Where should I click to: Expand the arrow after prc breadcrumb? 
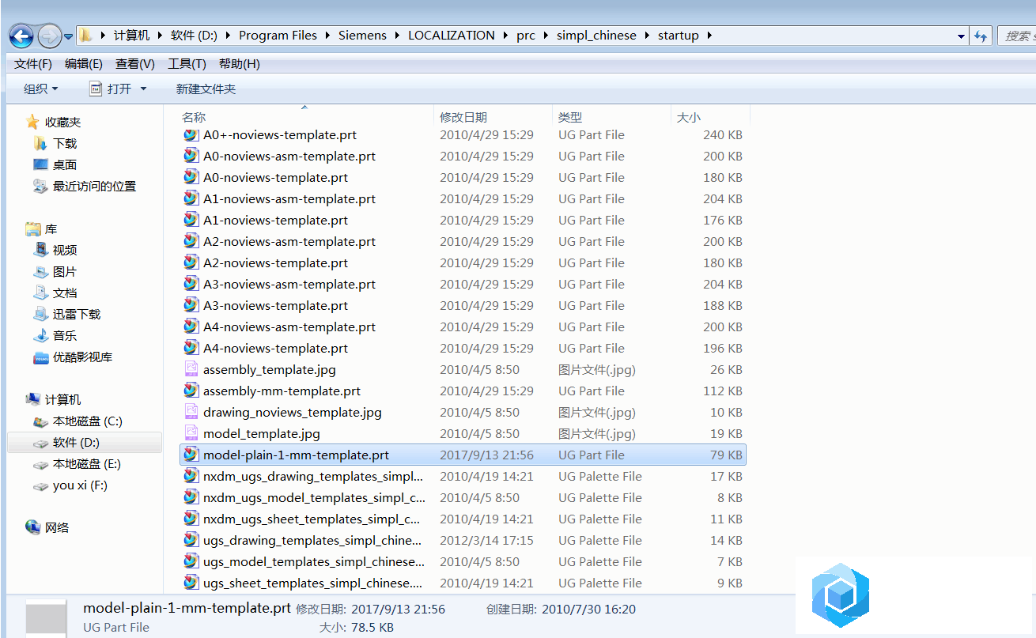(546, 36)
